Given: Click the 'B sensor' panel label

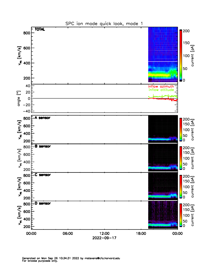Looking at the screenshot, I should tap(43, 147).
